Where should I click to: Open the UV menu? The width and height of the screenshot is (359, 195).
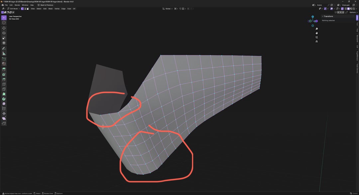pyautogui.click(x=74, y=9)
